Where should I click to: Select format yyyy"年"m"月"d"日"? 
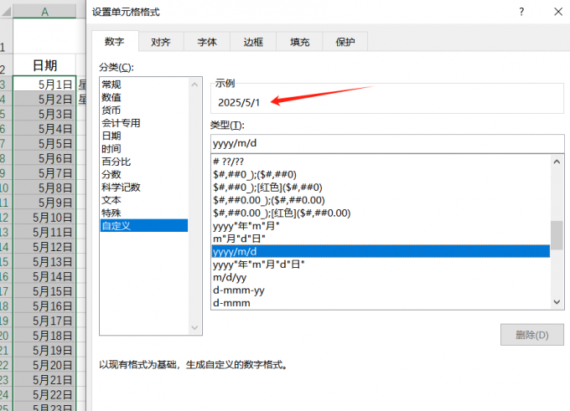(x=381, y=265)
